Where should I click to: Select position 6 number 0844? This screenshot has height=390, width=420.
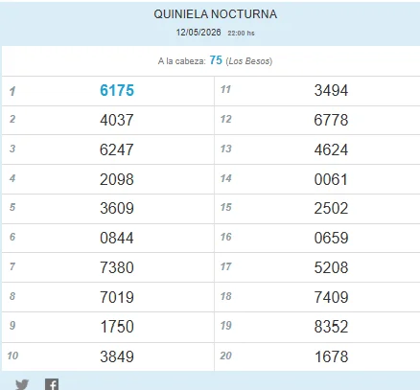pos(117,238)
